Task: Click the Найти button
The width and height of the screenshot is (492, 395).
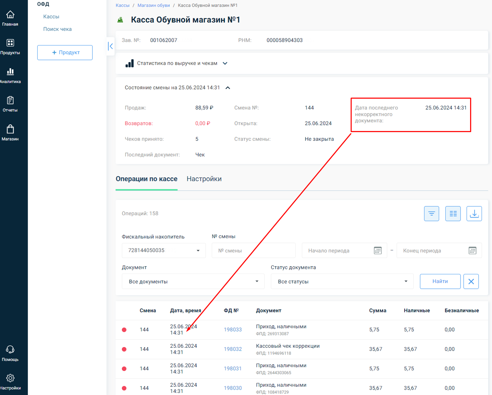Action: (x=440, y=281)
